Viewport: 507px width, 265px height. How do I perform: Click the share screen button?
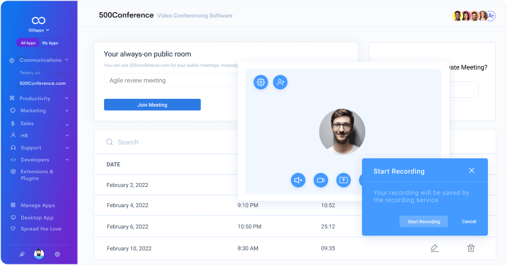coord(343,180)
